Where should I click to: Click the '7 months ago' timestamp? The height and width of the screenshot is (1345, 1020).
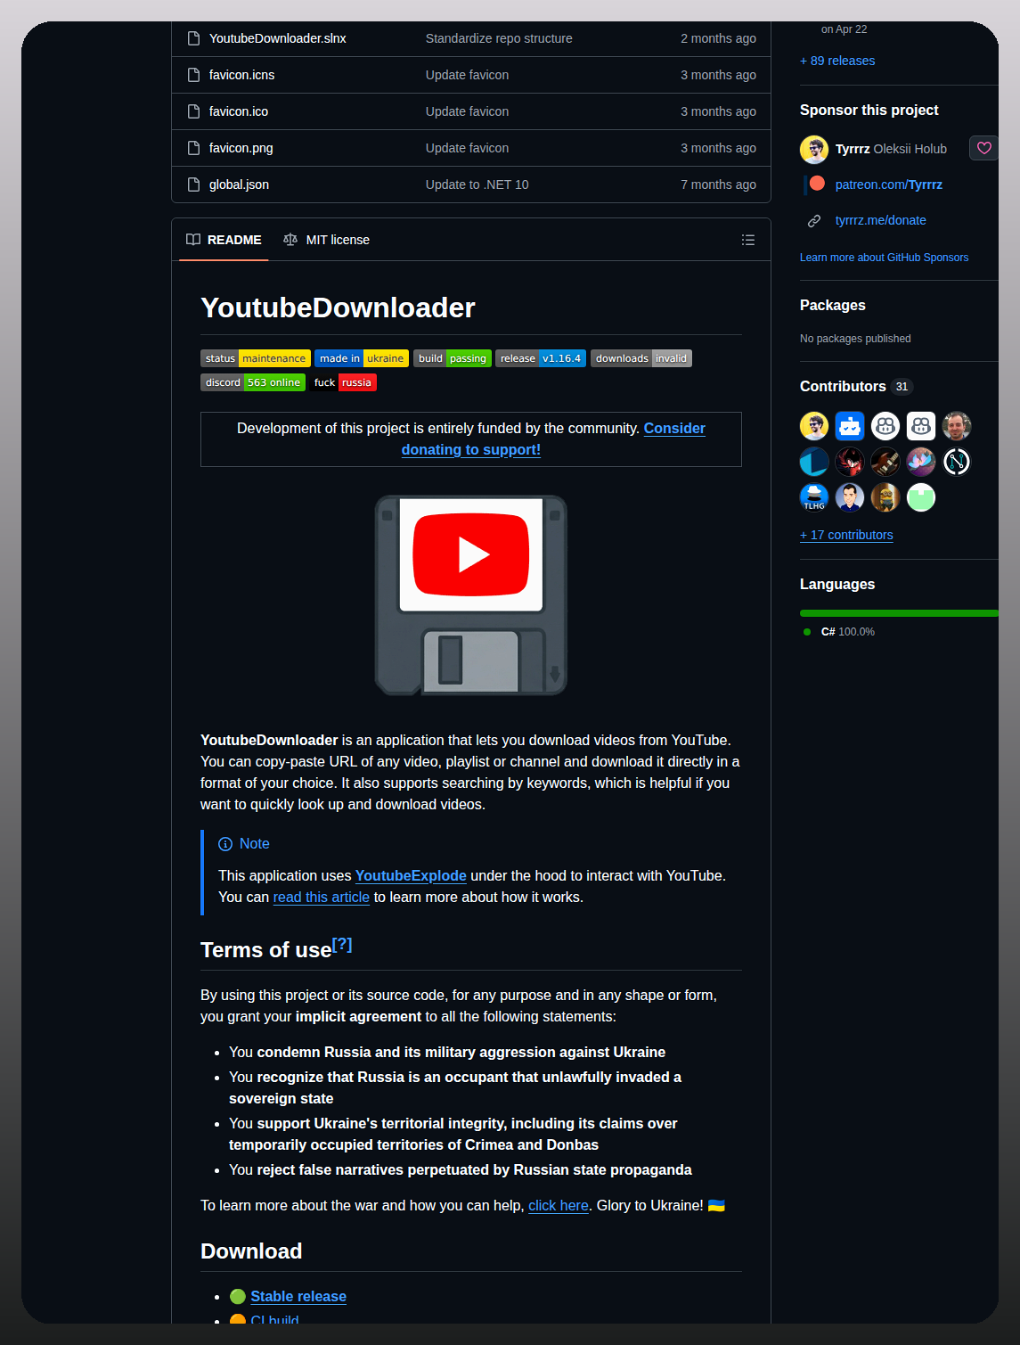click(x=718, y=185)
